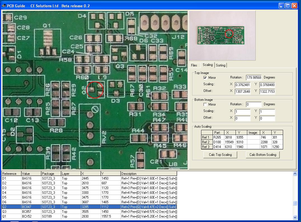Click the red circle marker on Q2
The image size is (301, 222).
[95, 90]
